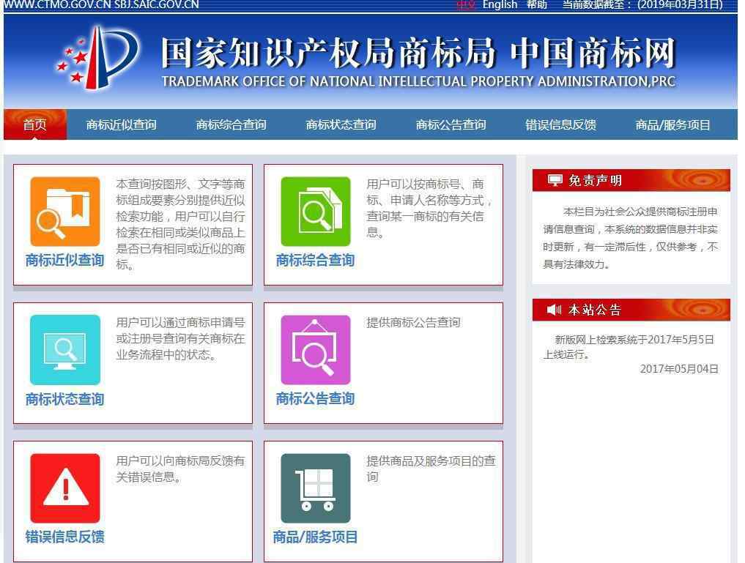Image resolution: width=745 pixels, height=563 pixels.
Task: Click the 商标综合查询 card title link
Action: 316,260
